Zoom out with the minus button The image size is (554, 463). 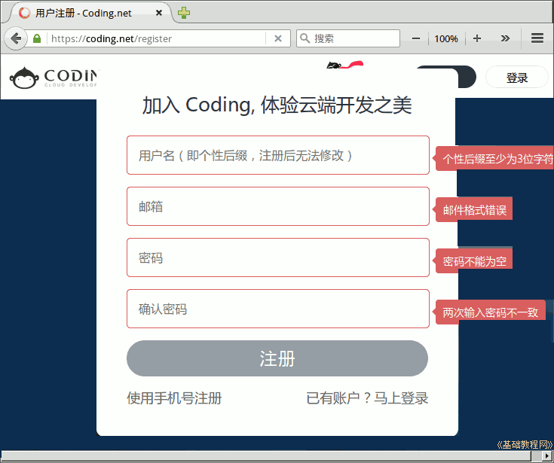pos(416,38)
